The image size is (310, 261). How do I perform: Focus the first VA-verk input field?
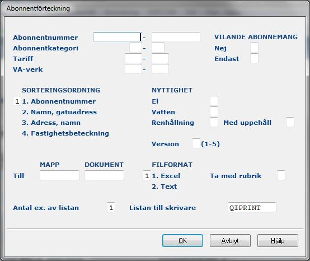133,69
